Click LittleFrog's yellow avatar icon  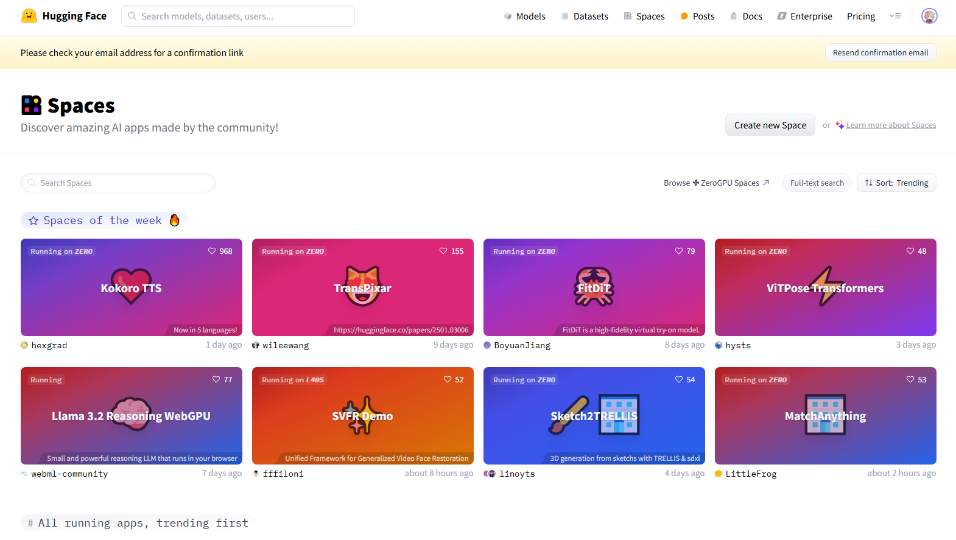click(x=719, y=474)
